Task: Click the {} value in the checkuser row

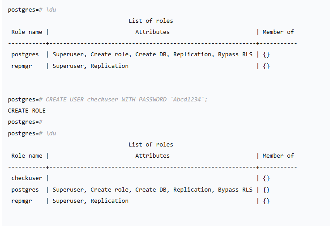Action: click(266, 178)
